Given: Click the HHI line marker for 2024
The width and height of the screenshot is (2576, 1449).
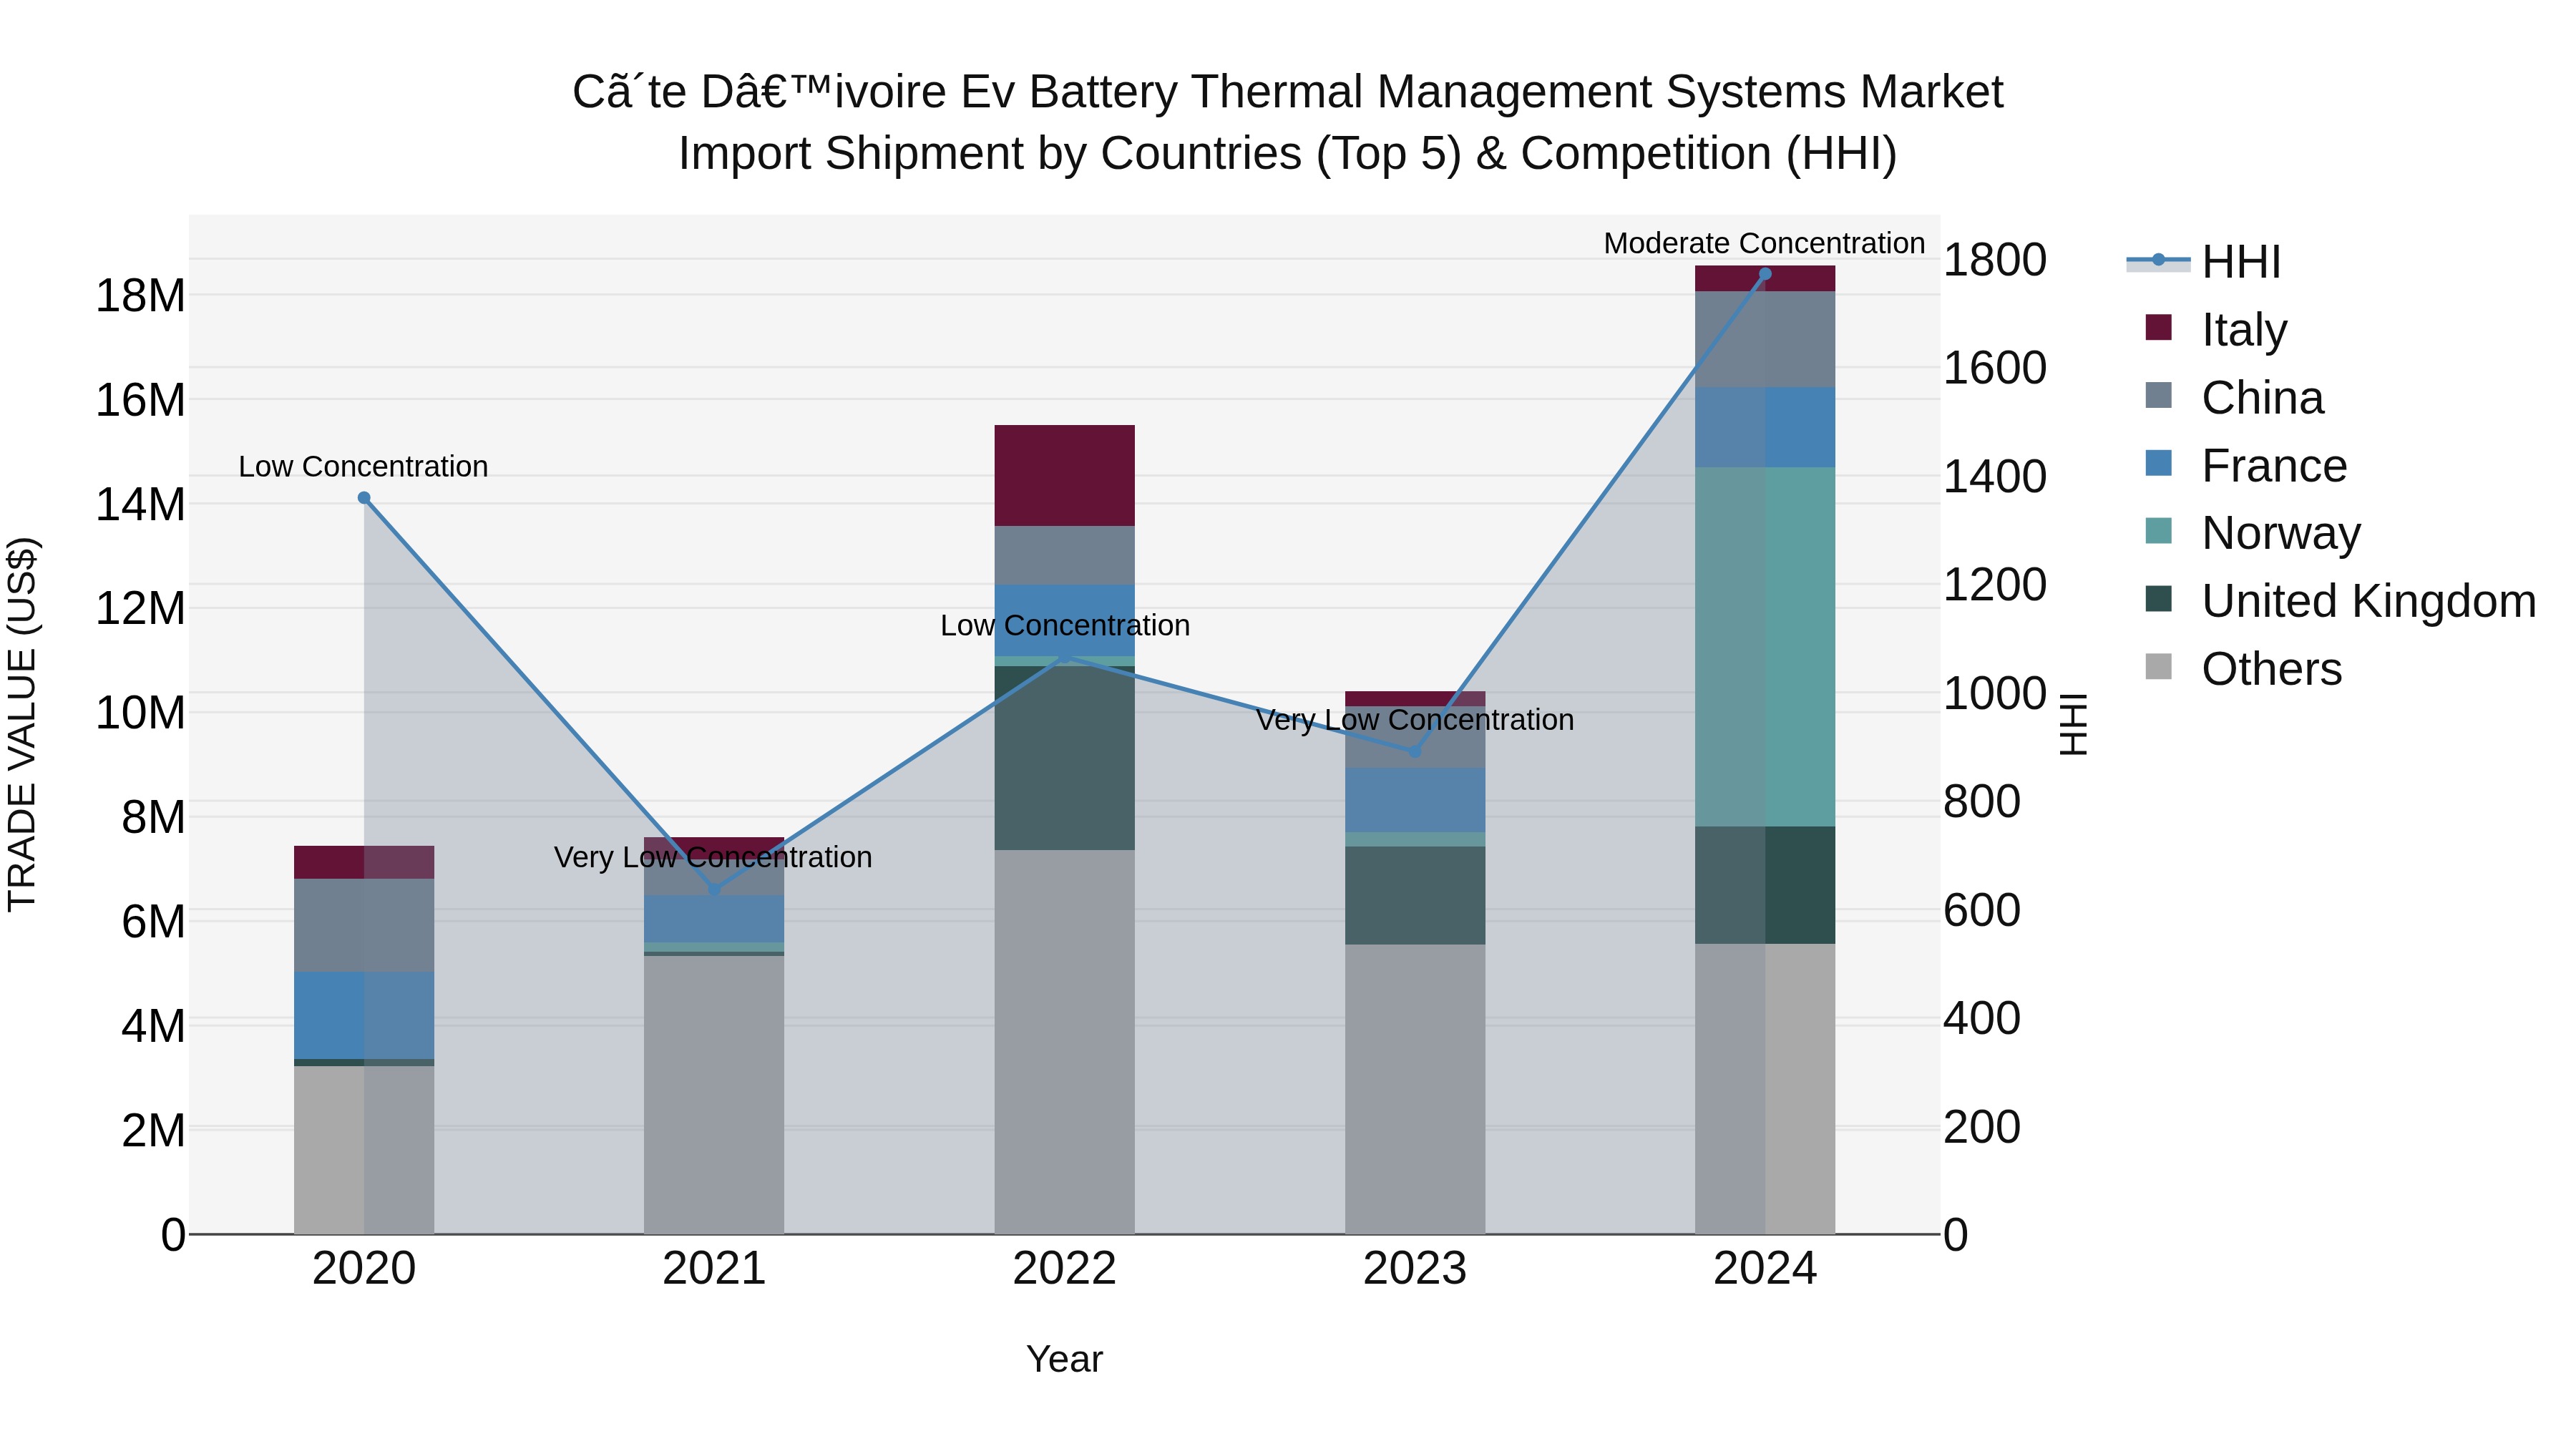Looking at the screenshot, I should (x=1765, y=274).
